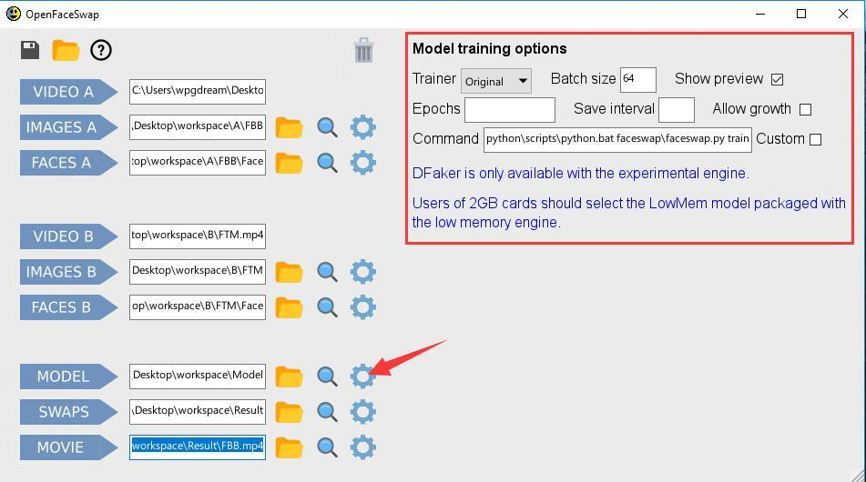Open gear settings for SWAPS row

362,411
